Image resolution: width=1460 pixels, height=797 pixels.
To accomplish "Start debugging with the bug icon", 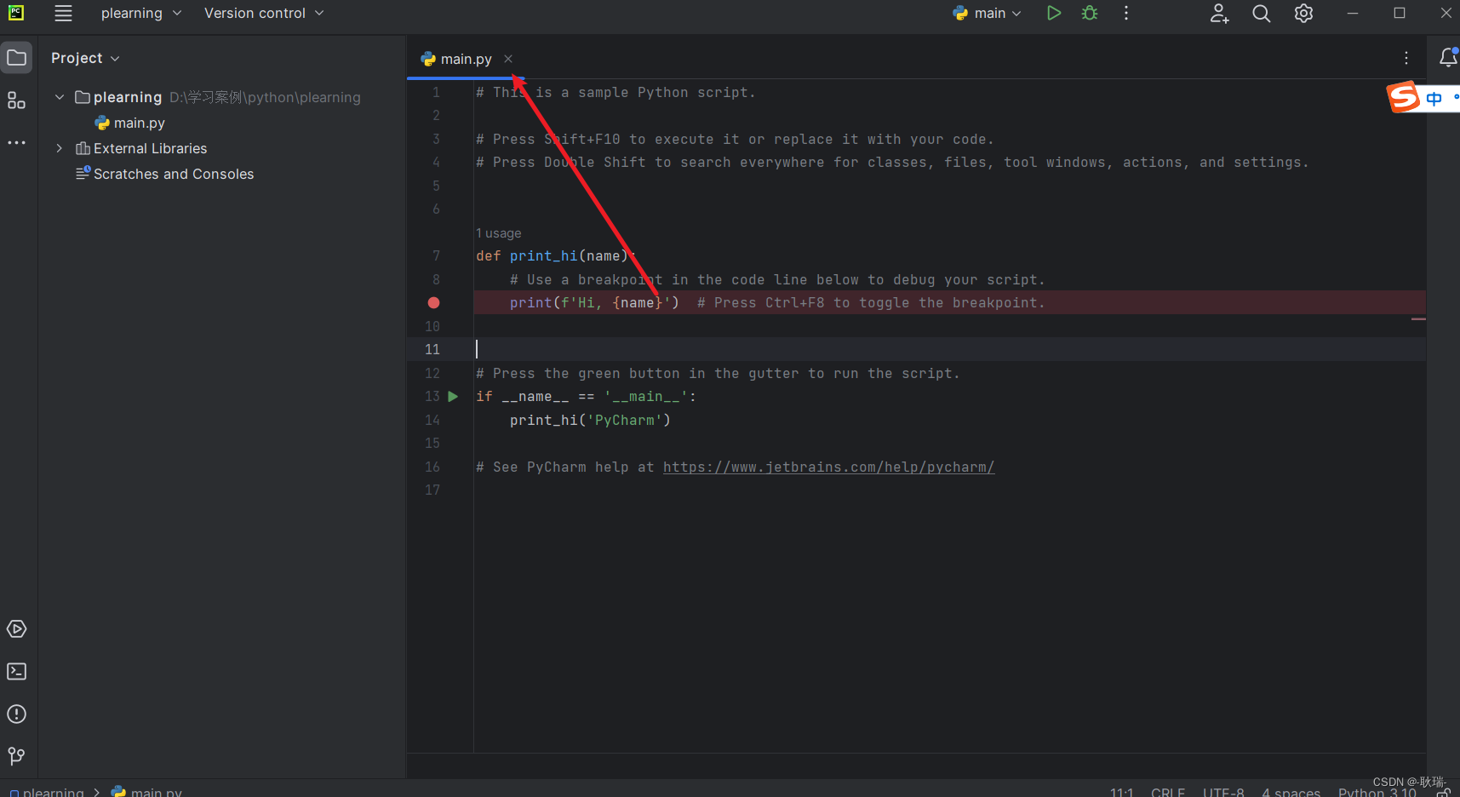I will click(x=1090, y=13).
